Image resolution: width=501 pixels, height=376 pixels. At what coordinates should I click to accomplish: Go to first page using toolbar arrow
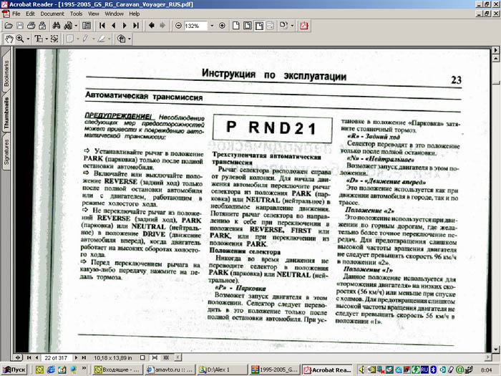tap(102, 25)
